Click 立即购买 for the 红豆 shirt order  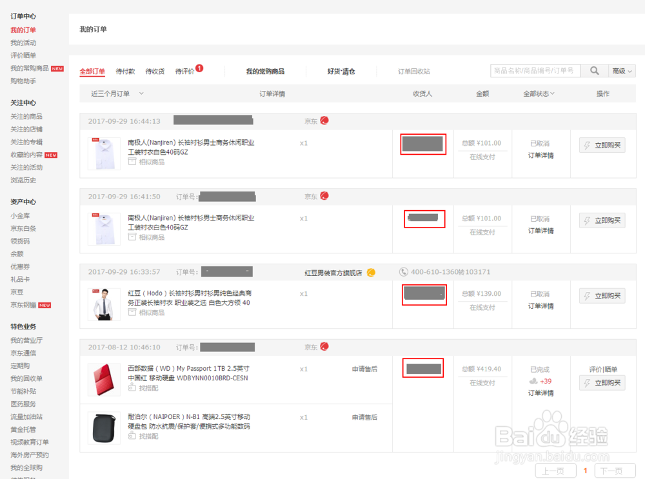602,296
